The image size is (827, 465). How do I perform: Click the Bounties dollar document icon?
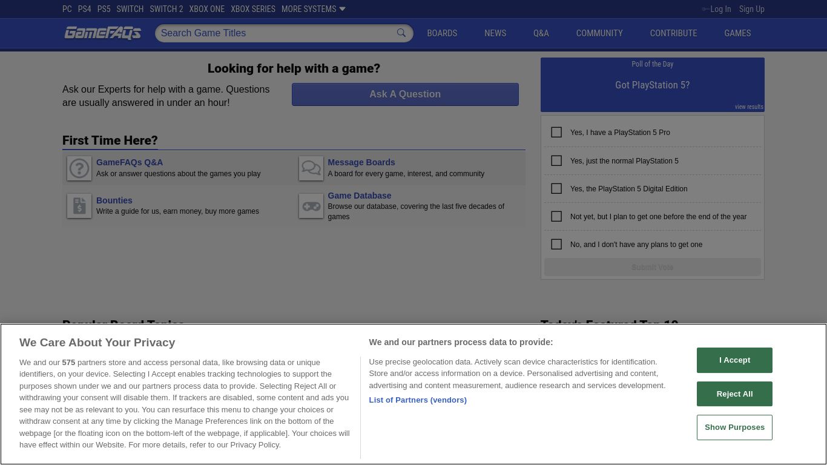[79, 206]
